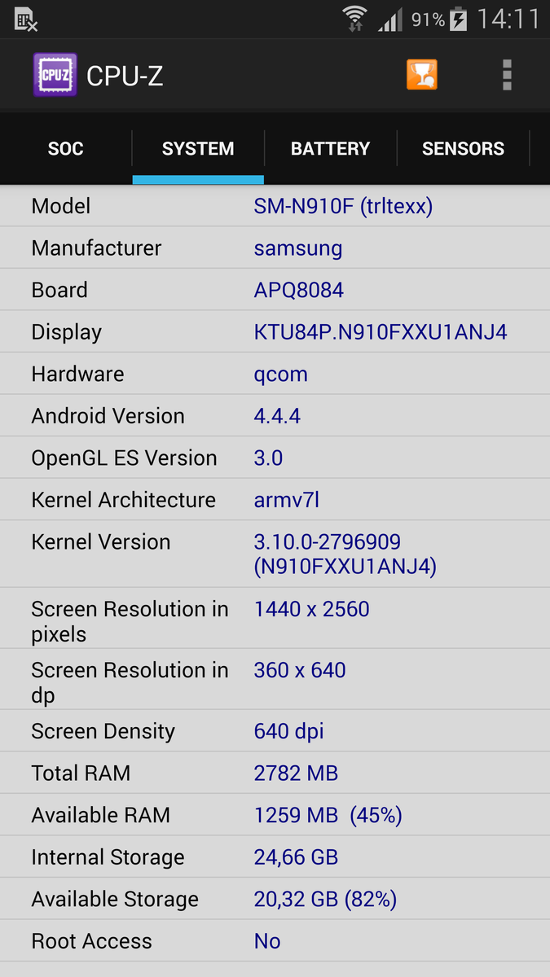Tap the Android Version 4.4.4 row
The image size is (550, 977).
[275, 416]
